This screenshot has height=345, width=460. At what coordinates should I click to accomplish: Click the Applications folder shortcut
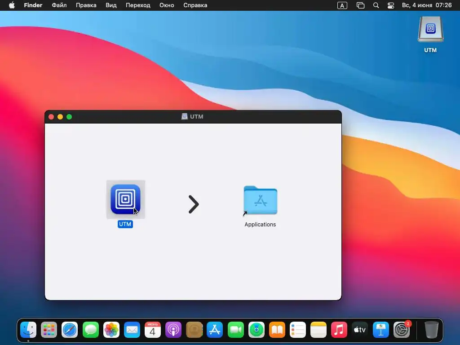point(260,201)
